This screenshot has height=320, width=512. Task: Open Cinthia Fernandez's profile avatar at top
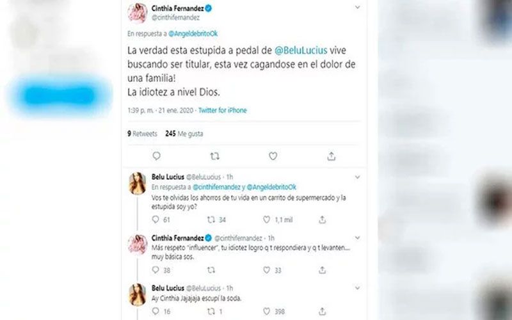point(137,13)
